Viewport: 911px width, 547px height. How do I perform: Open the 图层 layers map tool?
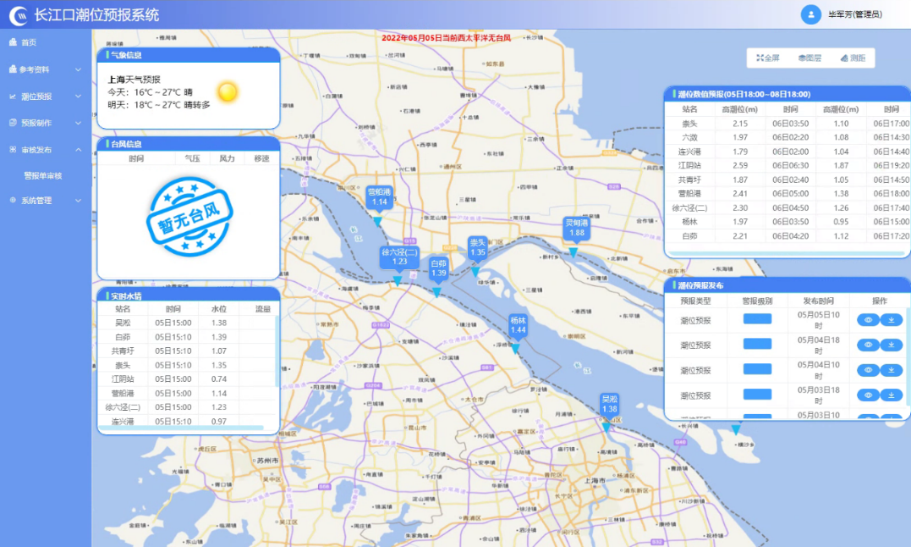pyautogui.click(x=809, y=58)
